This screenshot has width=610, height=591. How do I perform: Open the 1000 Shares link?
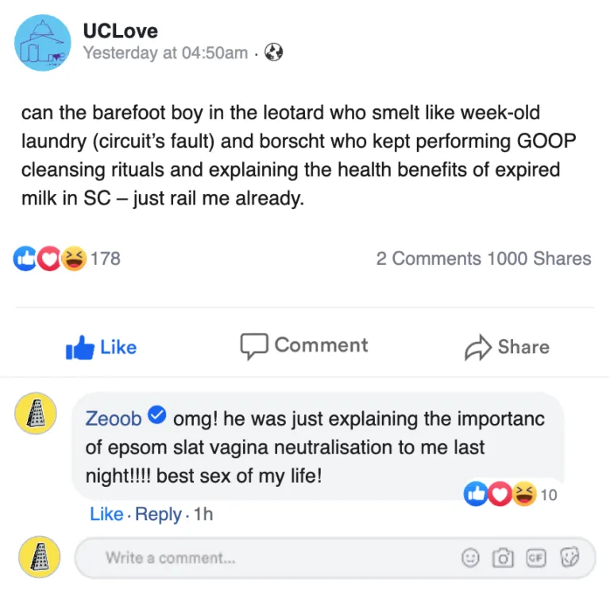540,259
